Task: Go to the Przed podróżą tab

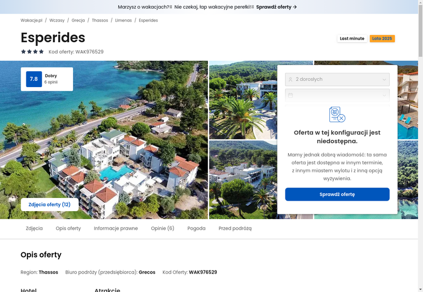Action: 235,229
